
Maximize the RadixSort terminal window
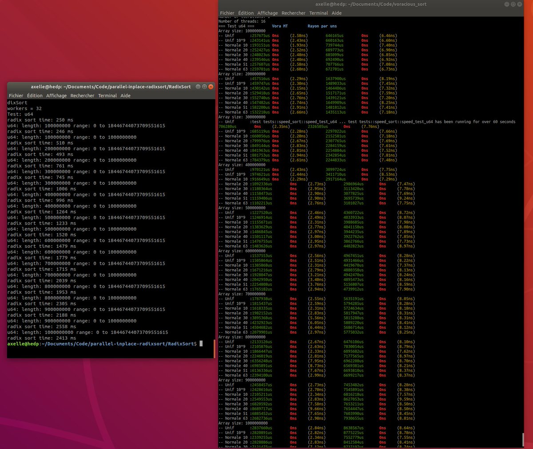click(204, 87)
